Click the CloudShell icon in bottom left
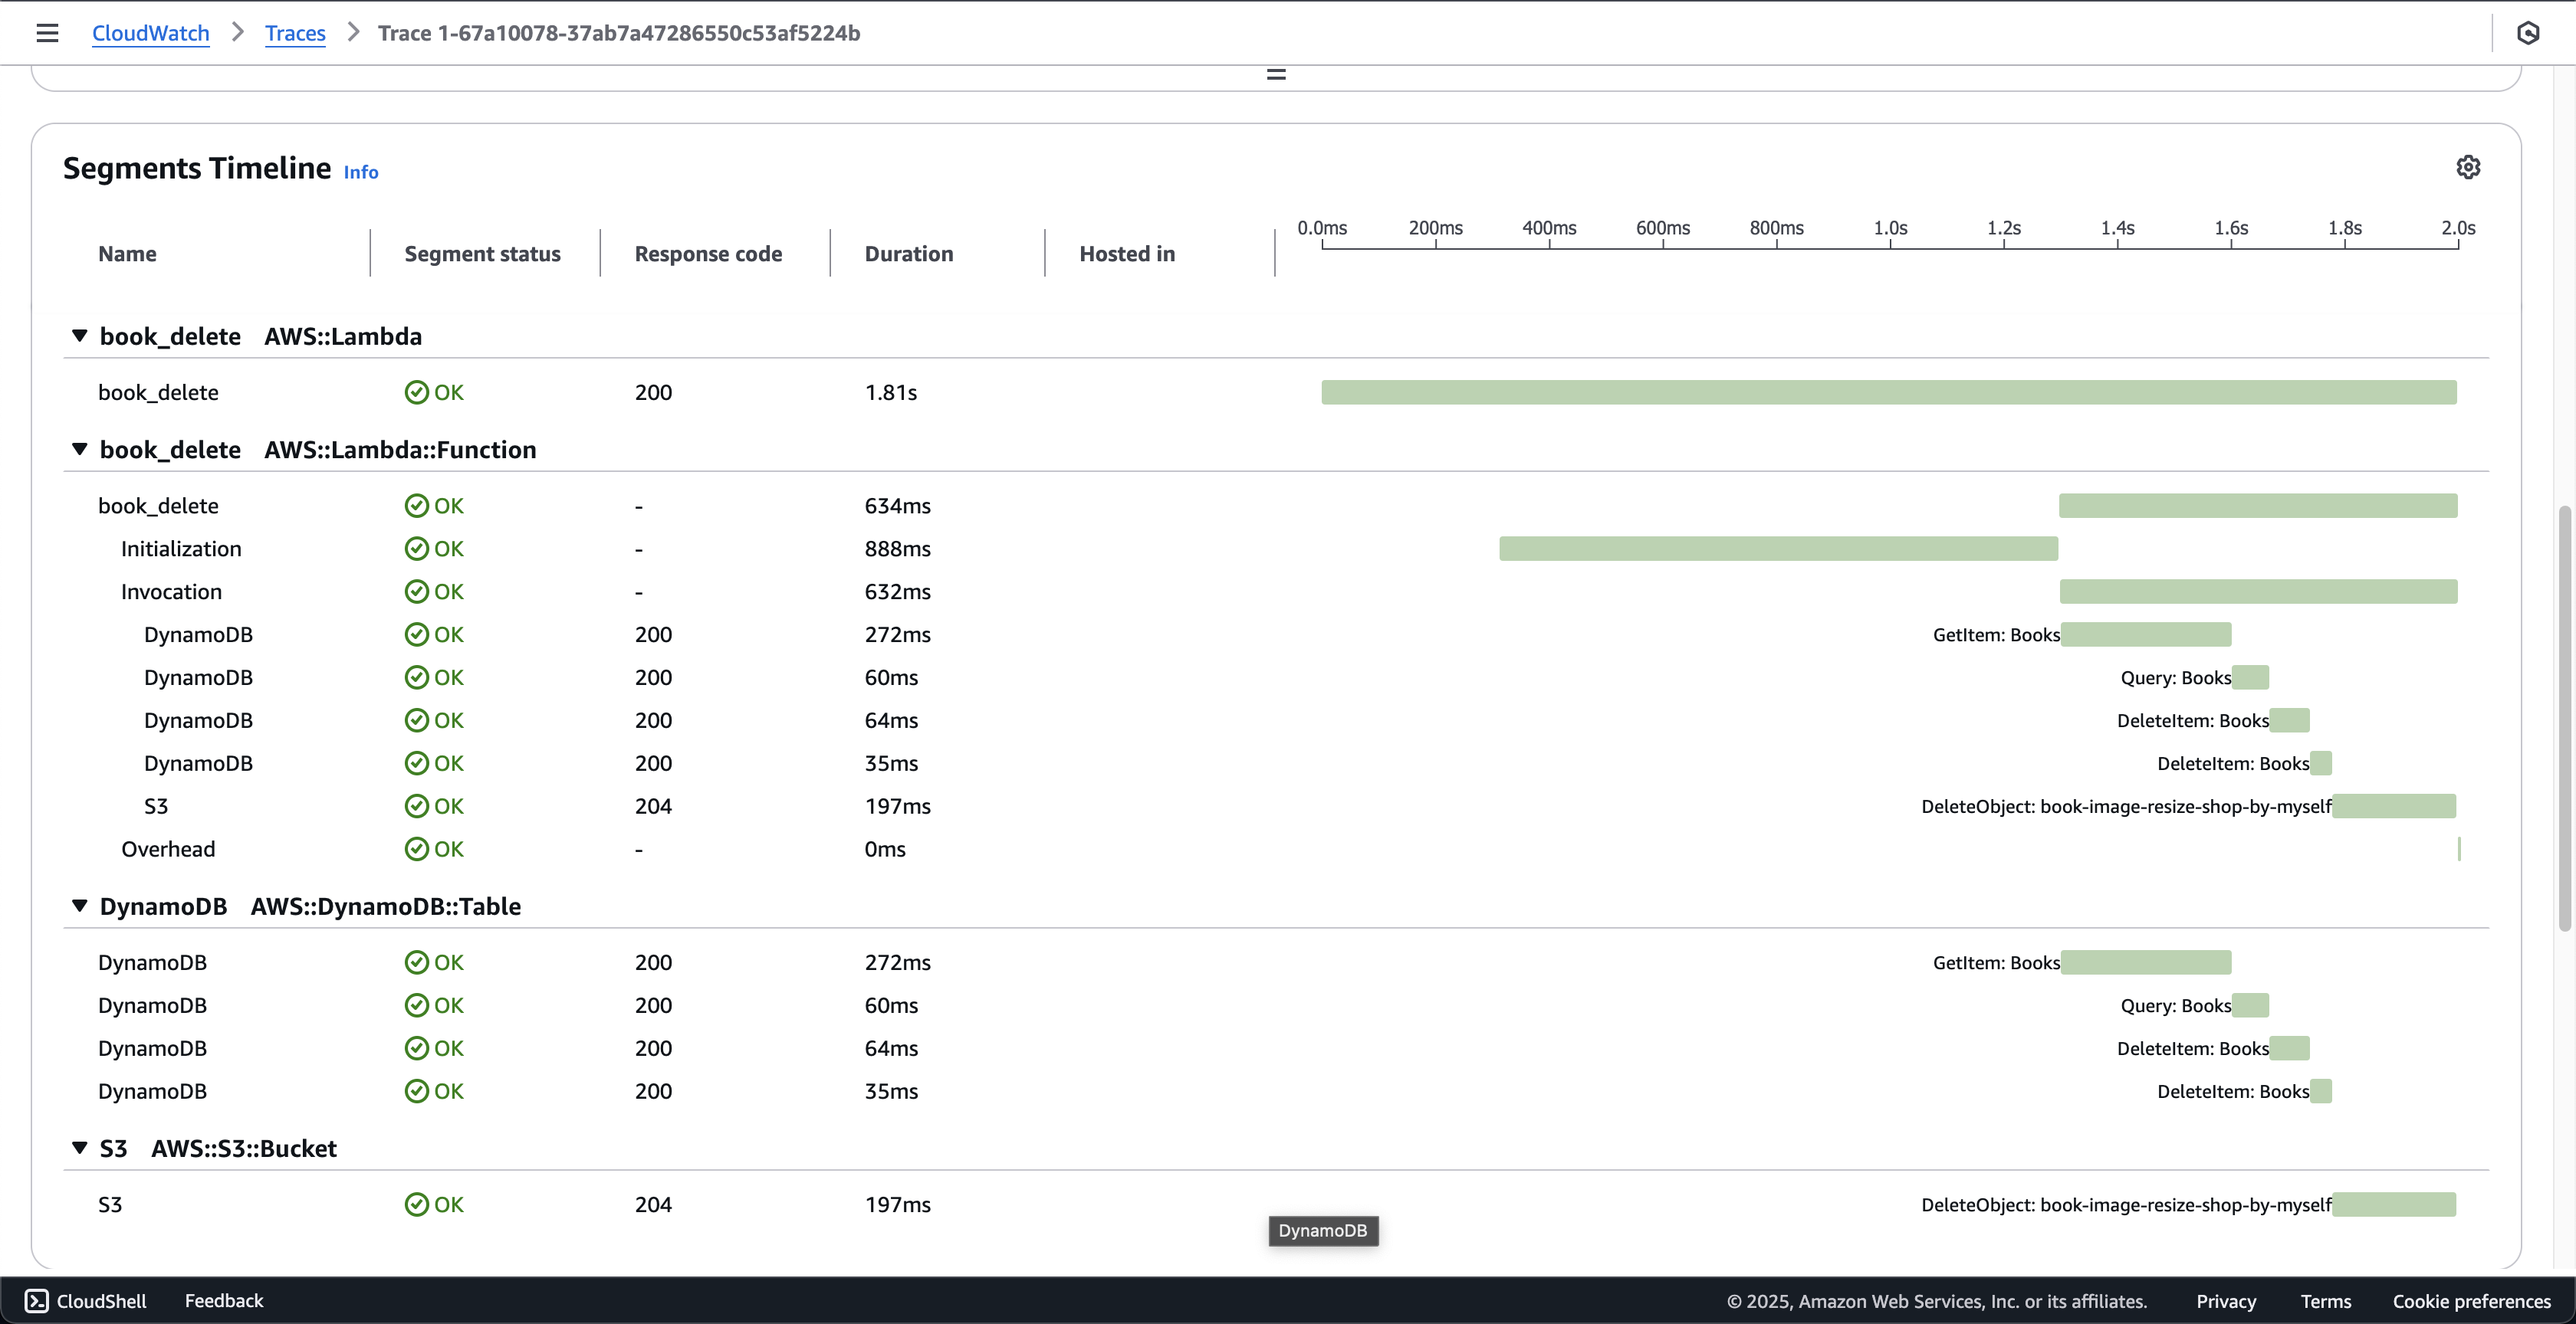 (x=35, y=1300)
